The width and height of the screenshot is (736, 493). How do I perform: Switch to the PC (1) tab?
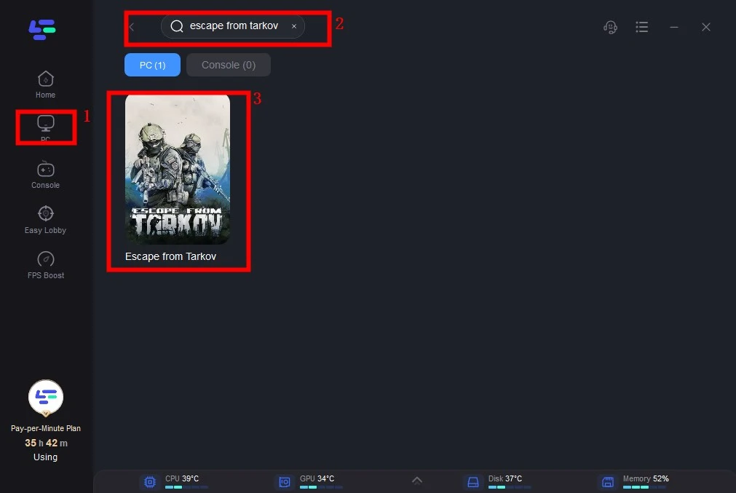pyautogui.click(x=152, y=65)
